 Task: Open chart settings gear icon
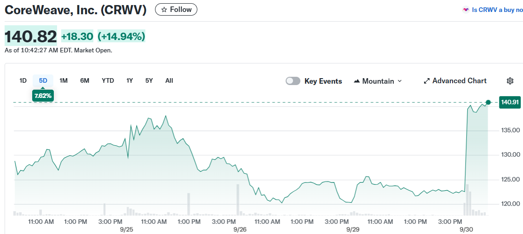click(510, 80)
